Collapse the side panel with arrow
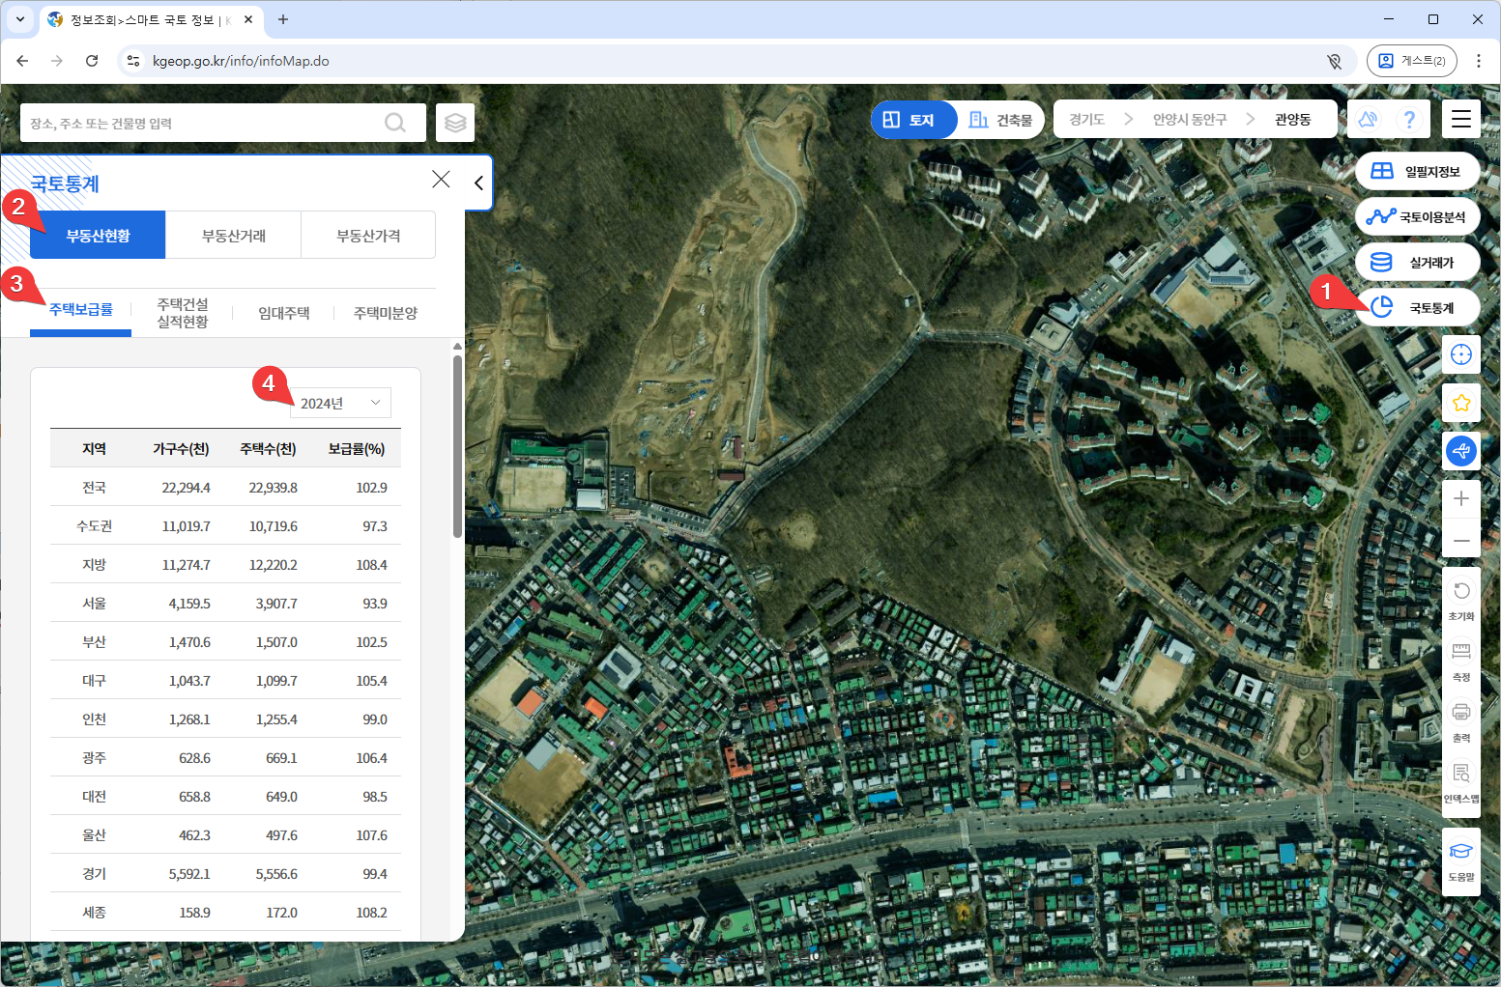1501x987 pixels. pyautogui.click(x=478, y=183)
